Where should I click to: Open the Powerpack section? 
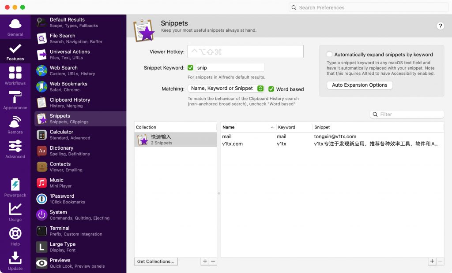click(x=15, y=188)
